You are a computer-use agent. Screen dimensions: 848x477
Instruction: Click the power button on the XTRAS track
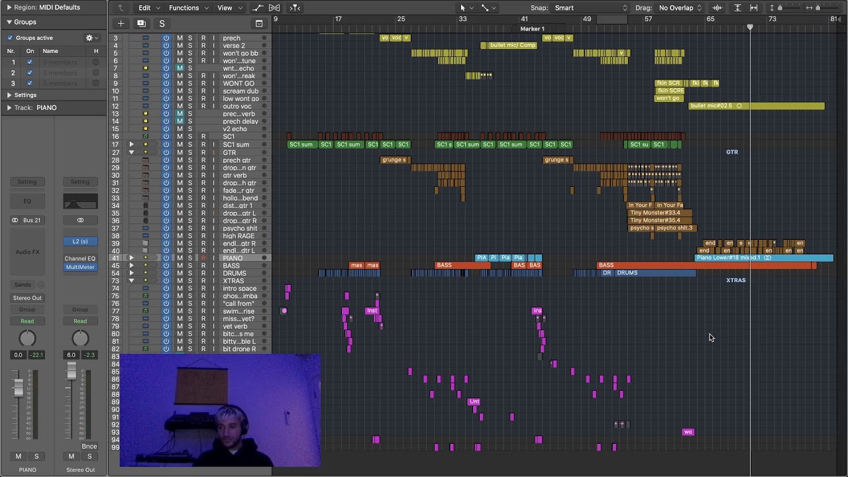coord(166,281)
